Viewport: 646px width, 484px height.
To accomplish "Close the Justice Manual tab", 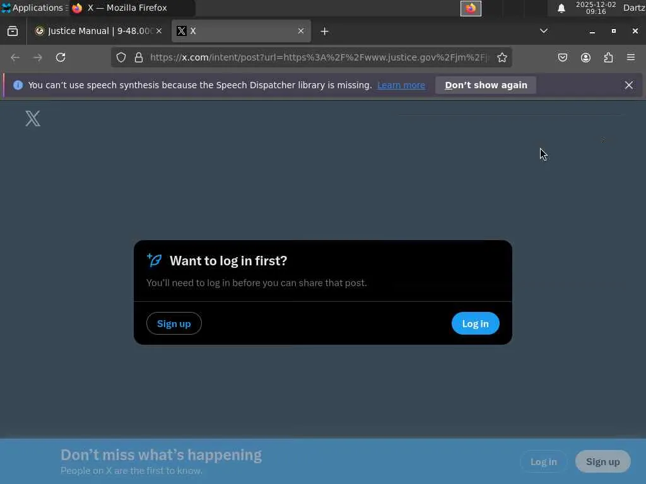I will click(x=159, y=31).
